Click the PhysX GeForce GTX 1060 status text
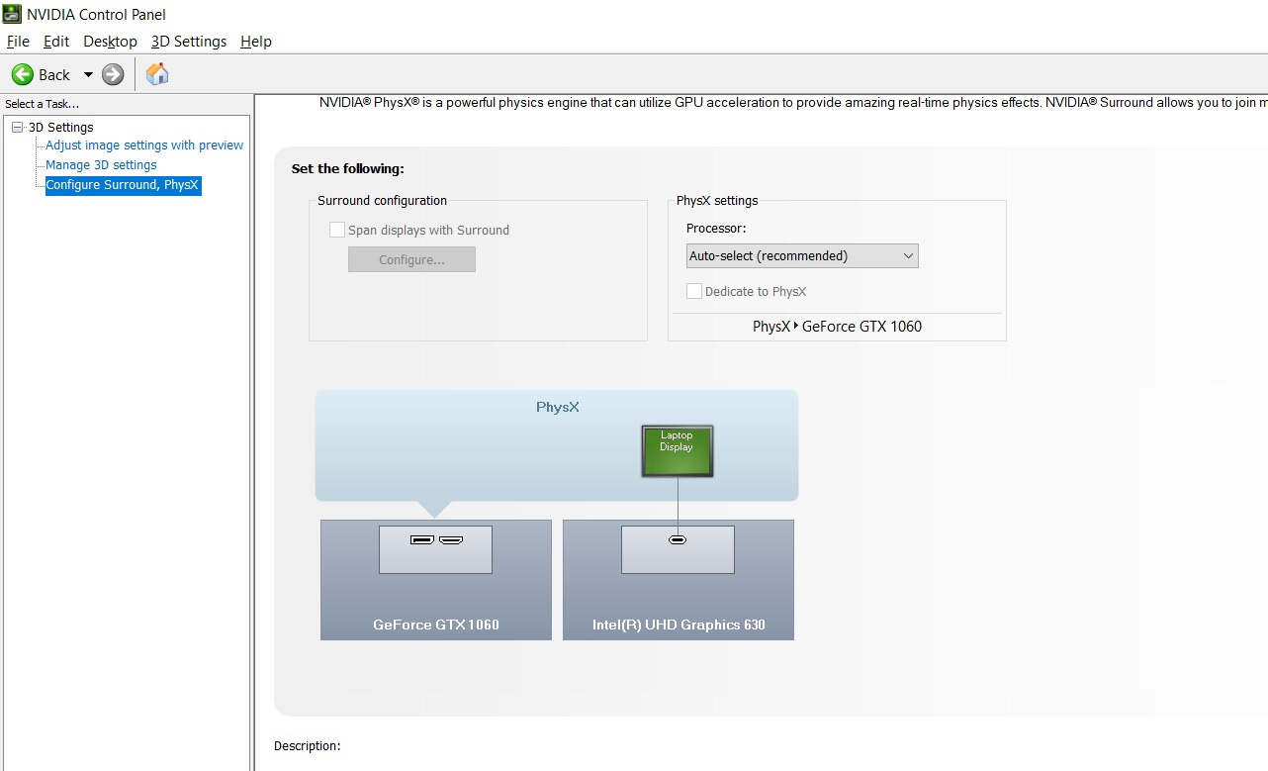 pyautogui.click(x=837, y=327)
